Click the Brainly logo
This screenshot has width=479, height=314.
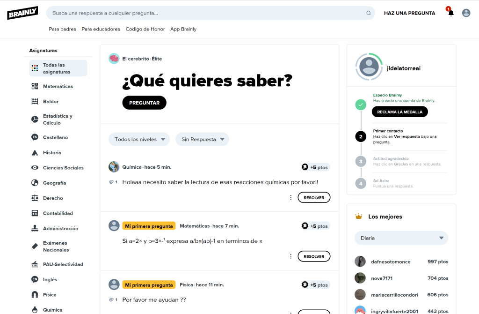click(22, 13)
